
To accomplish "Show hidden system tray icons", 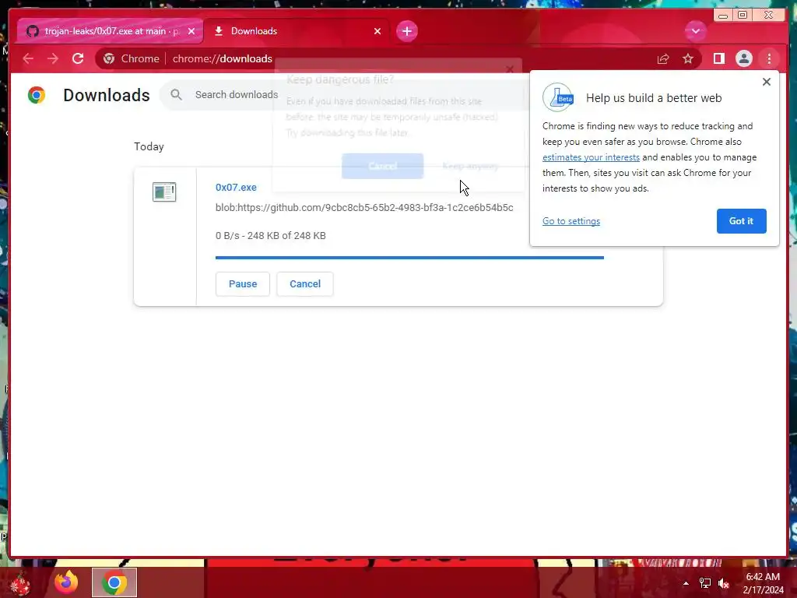I will [686, 583].
